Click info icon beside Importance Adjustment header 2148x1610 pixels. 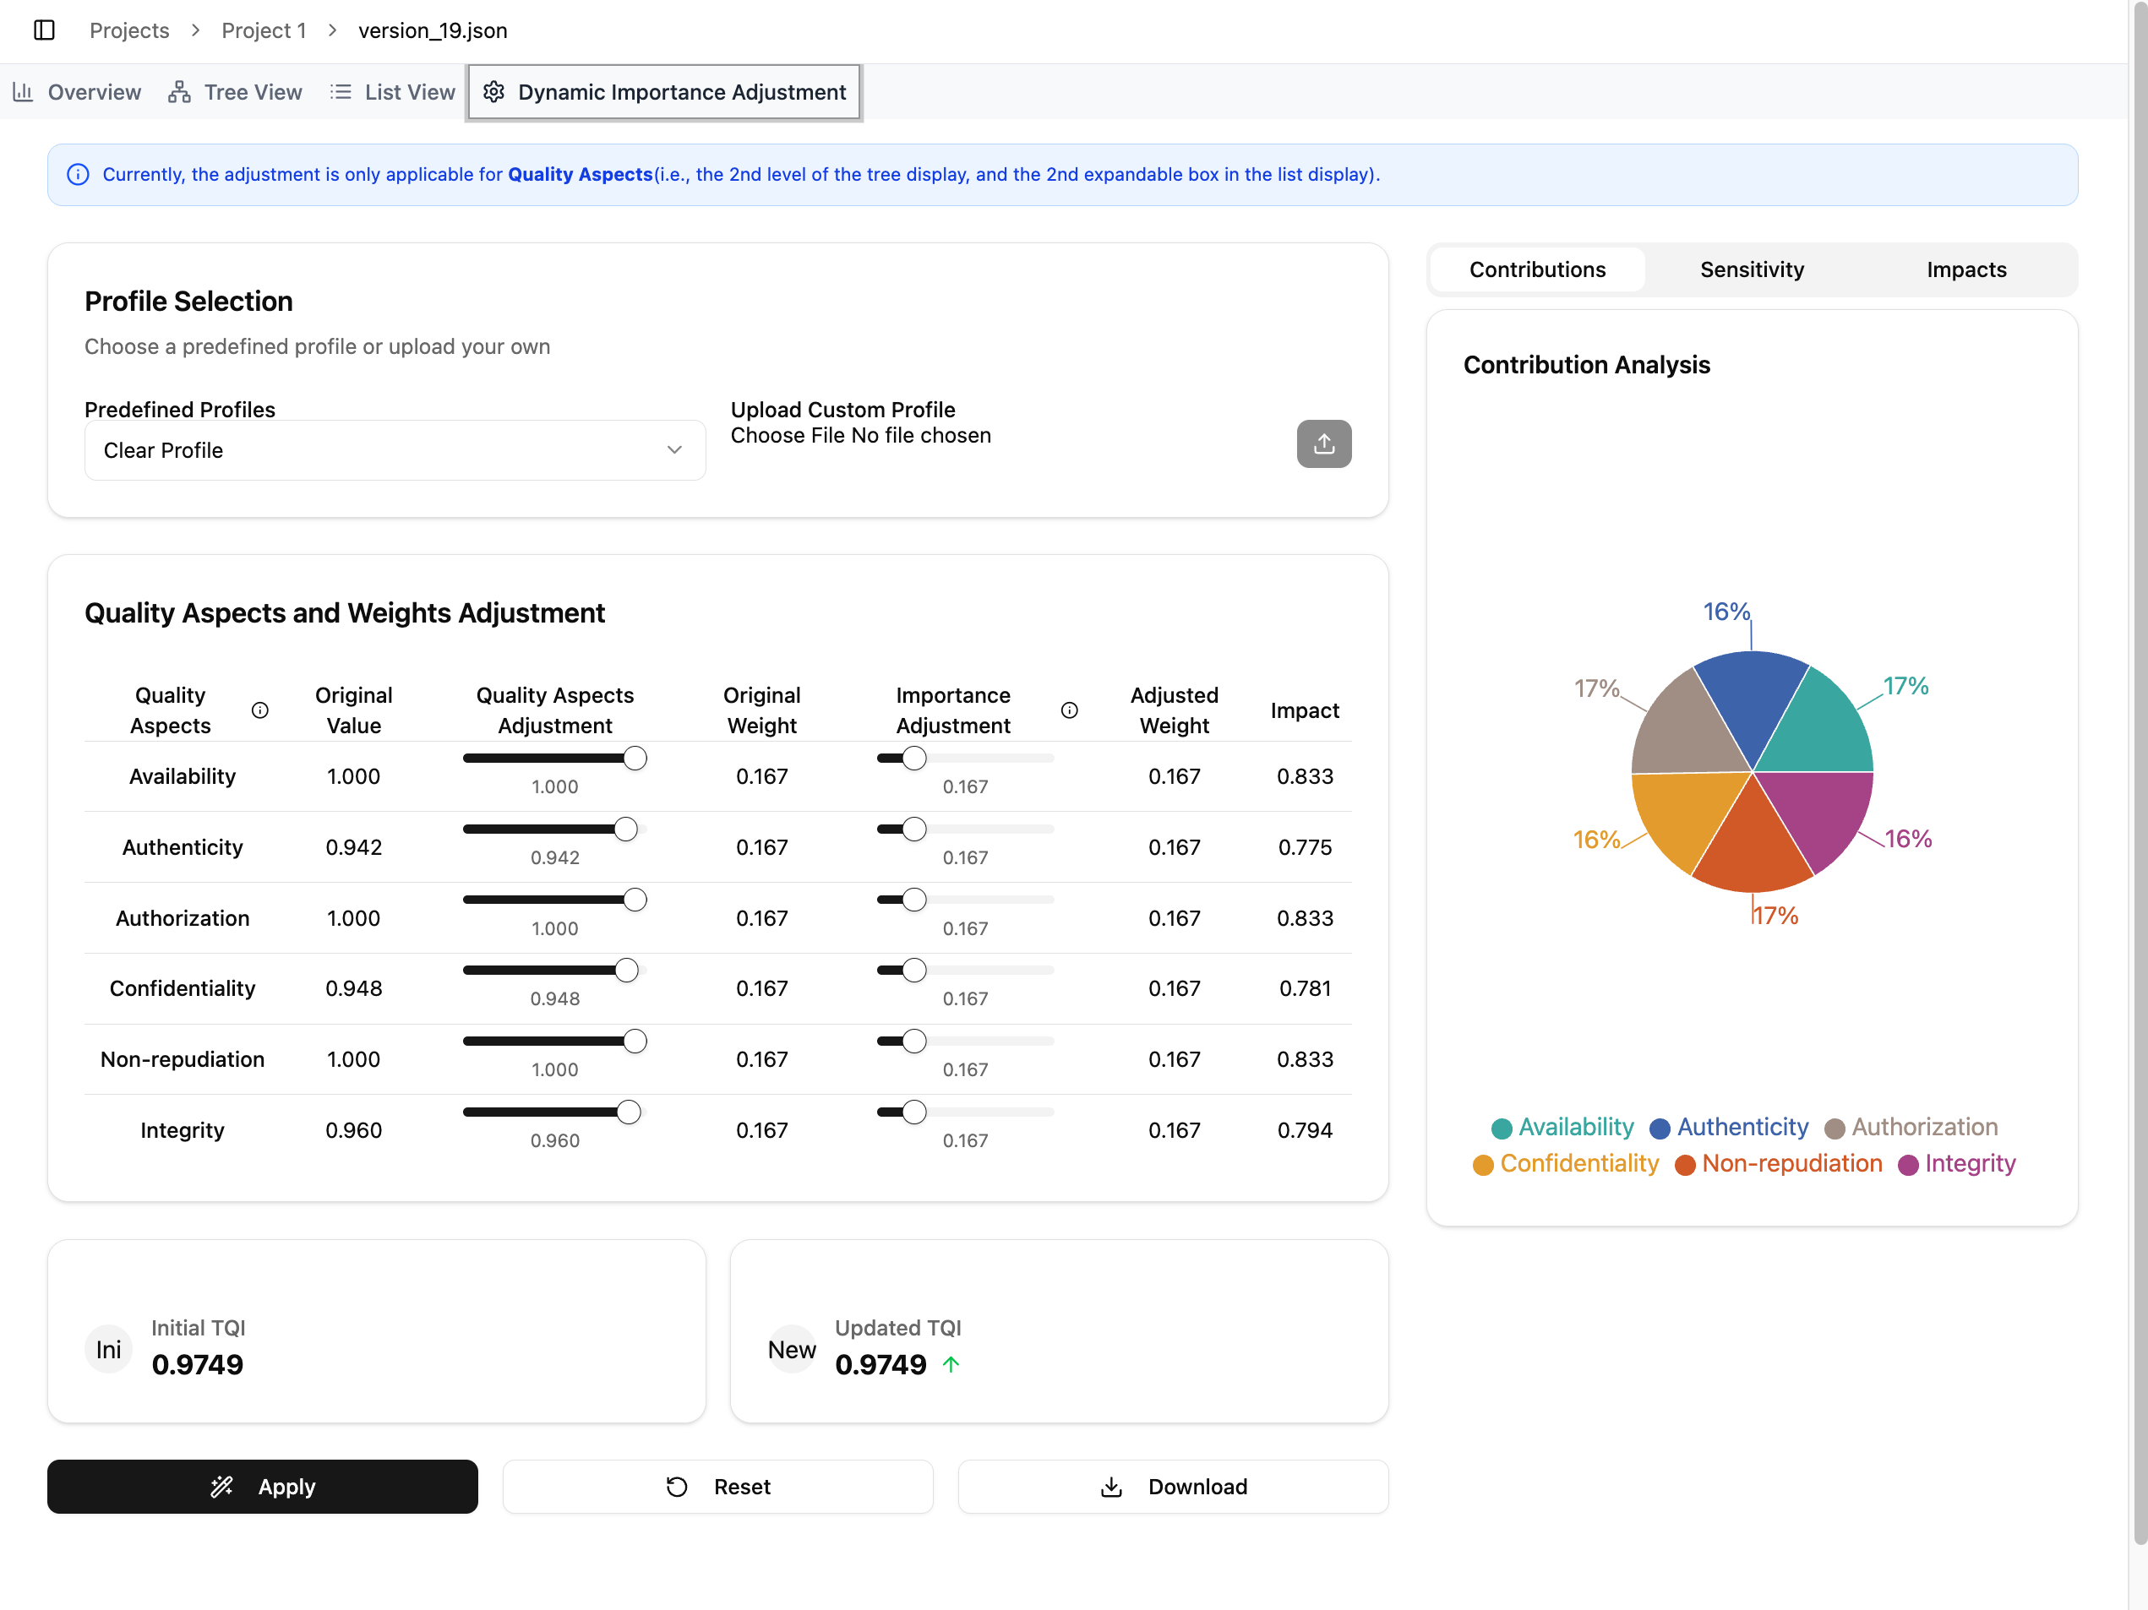(x=1068, y=710)
